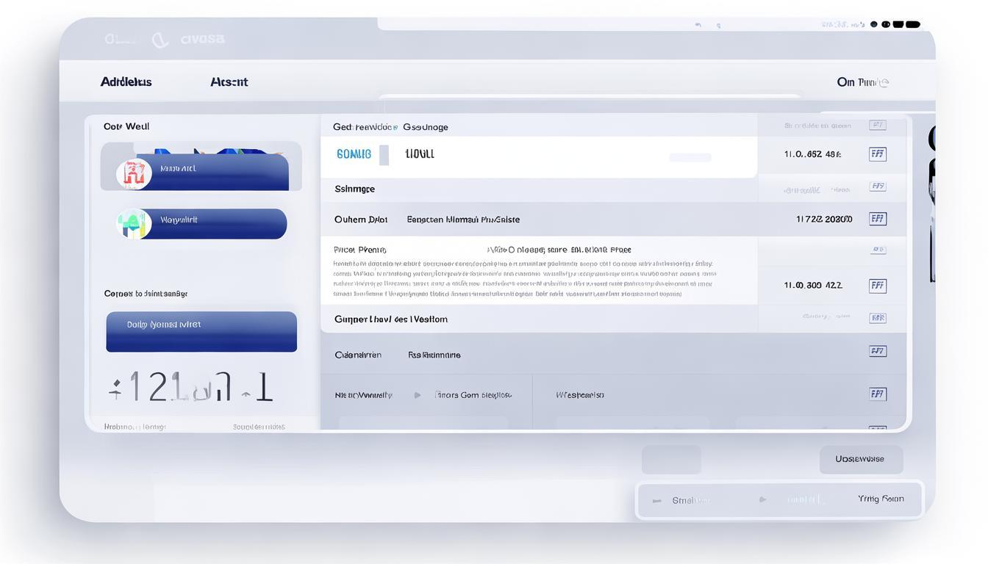Image resolution: width=988 pixels, height=564 pixels.
Task: Click the FF icon in the Wfesheeisn row
Action: 877,394
